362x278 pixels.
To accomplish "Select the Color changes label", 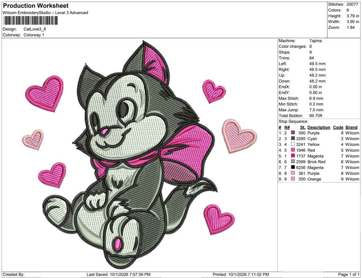I will coord(293,47).
